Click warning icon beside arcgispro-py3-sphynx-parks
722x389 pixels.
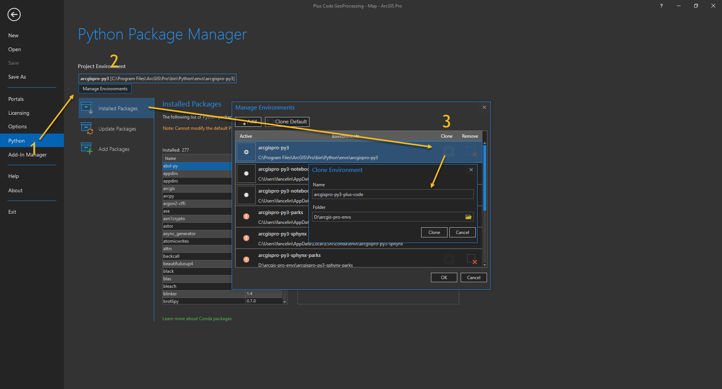(246, 259)
